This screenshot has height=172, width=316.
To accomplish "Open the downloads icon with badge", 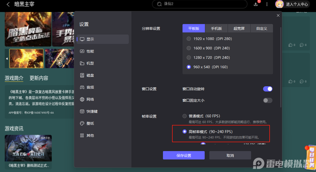I will tap(256, 4).
